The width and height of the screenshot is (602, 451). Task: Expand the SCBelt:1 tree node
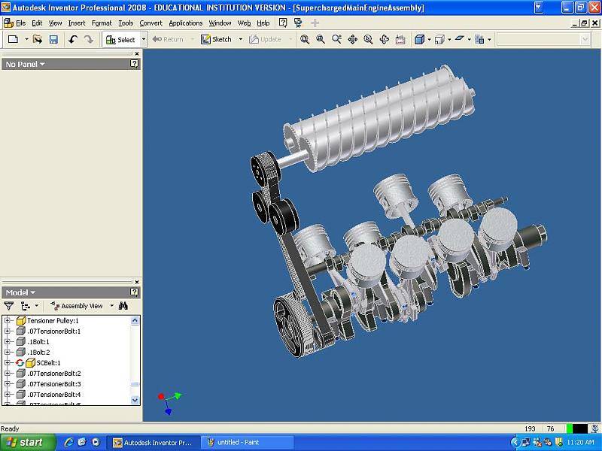pos(8,363)
